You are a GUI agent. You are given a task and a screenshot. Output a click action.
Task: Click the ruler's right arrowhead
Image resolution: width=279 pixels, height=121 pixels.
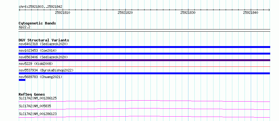(269, 10)
